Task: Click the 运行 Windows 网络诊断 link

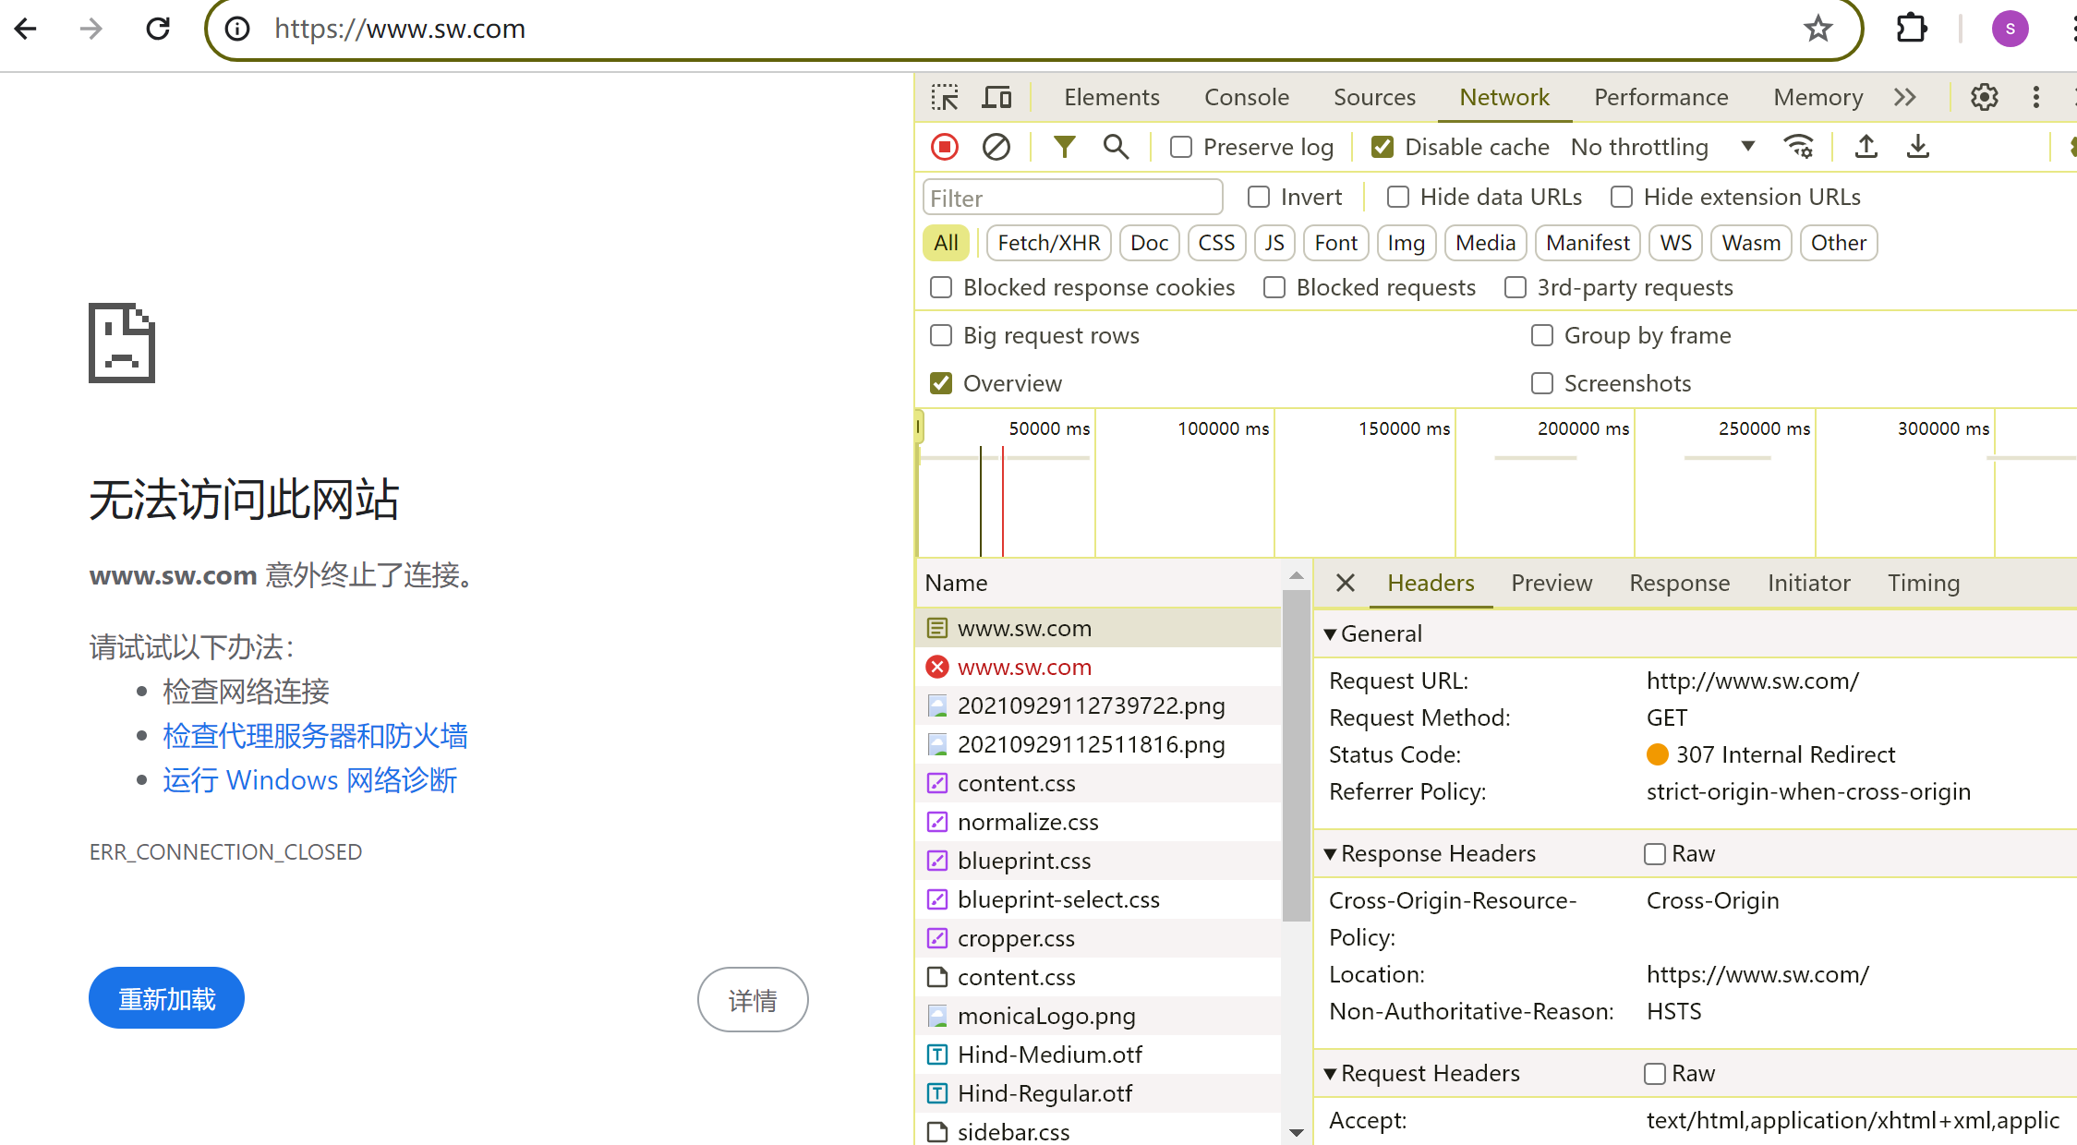Action: pos(309,780)
